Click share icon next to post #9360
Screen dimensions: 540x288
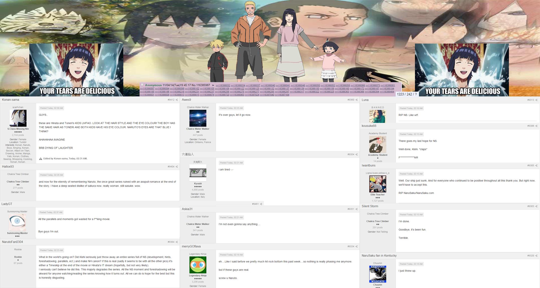tap(357, 100)
